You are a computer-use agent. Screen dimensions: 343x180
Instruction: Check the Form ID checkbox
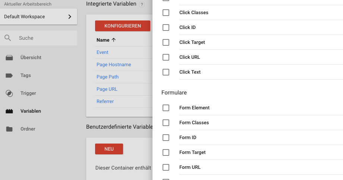(x=166, y=138)
